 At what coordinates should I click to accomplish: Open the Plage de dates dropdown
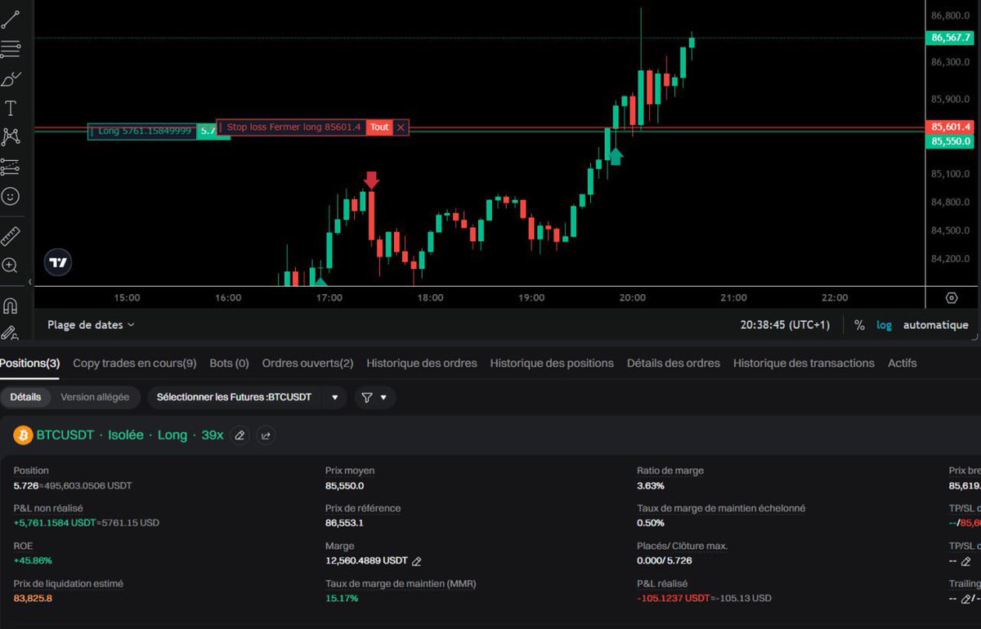coord(91,324)
